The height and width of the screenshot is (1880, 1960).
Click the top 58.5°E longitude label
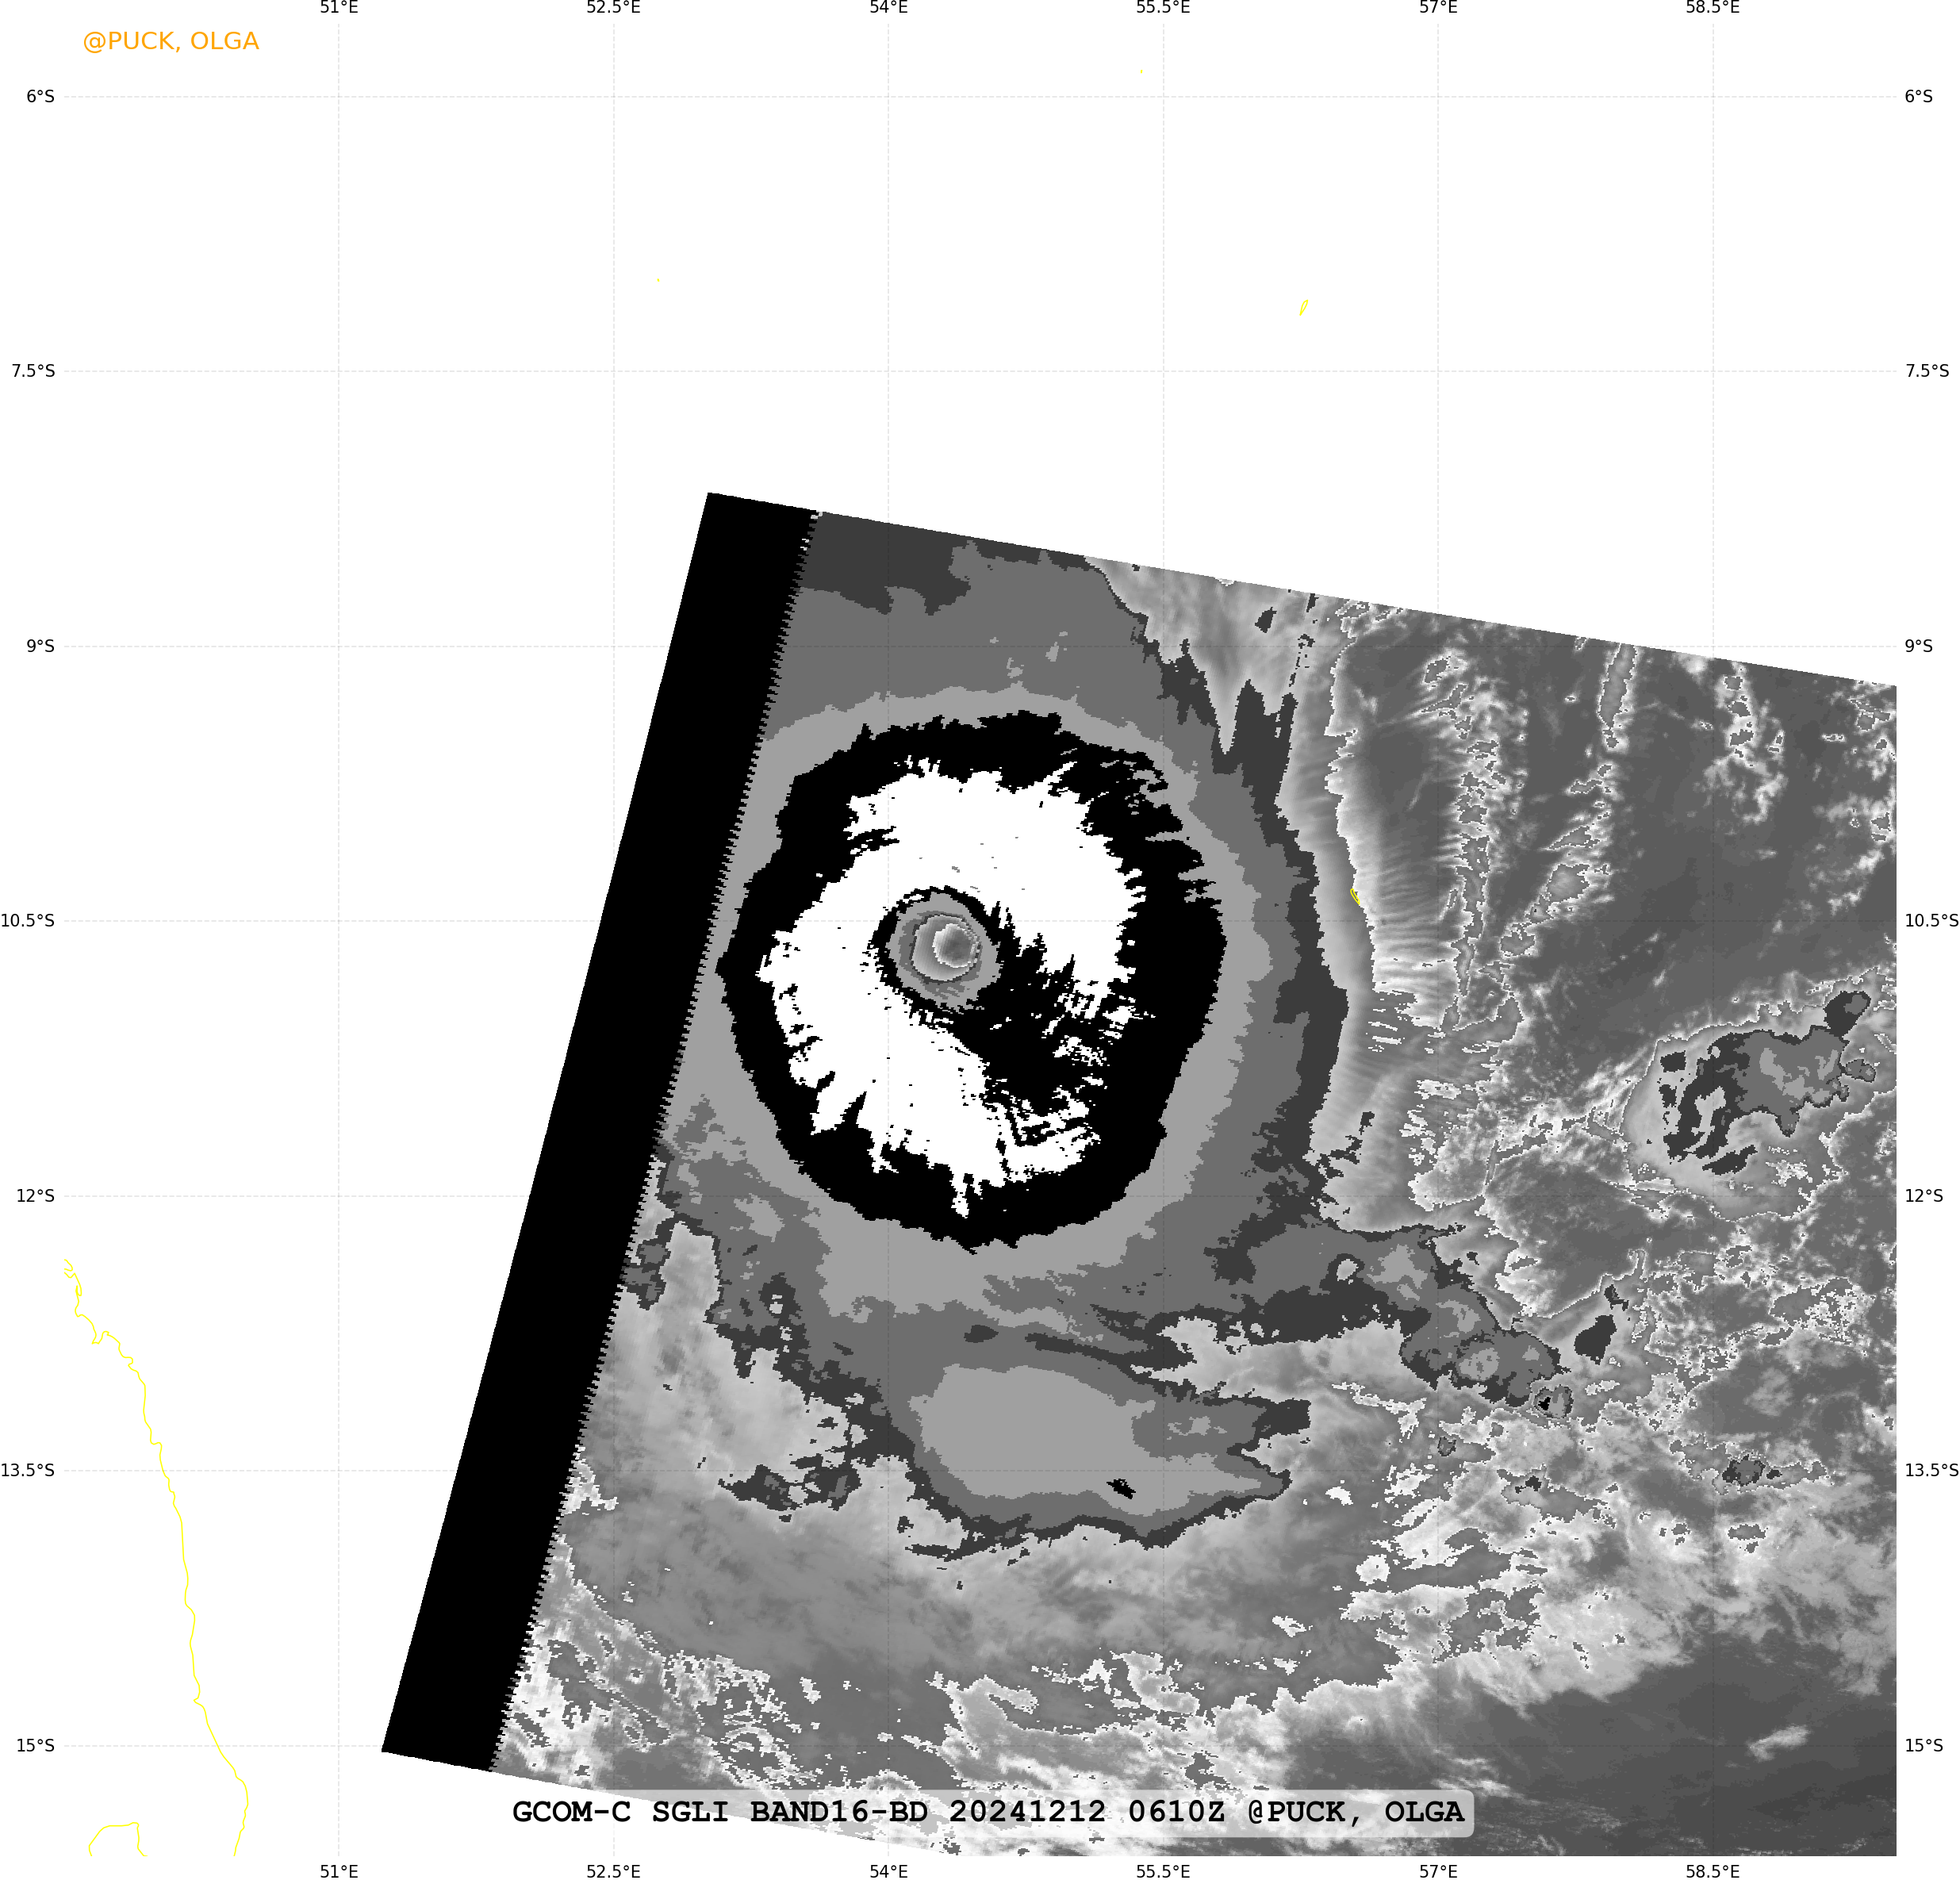coord(1712,8)
